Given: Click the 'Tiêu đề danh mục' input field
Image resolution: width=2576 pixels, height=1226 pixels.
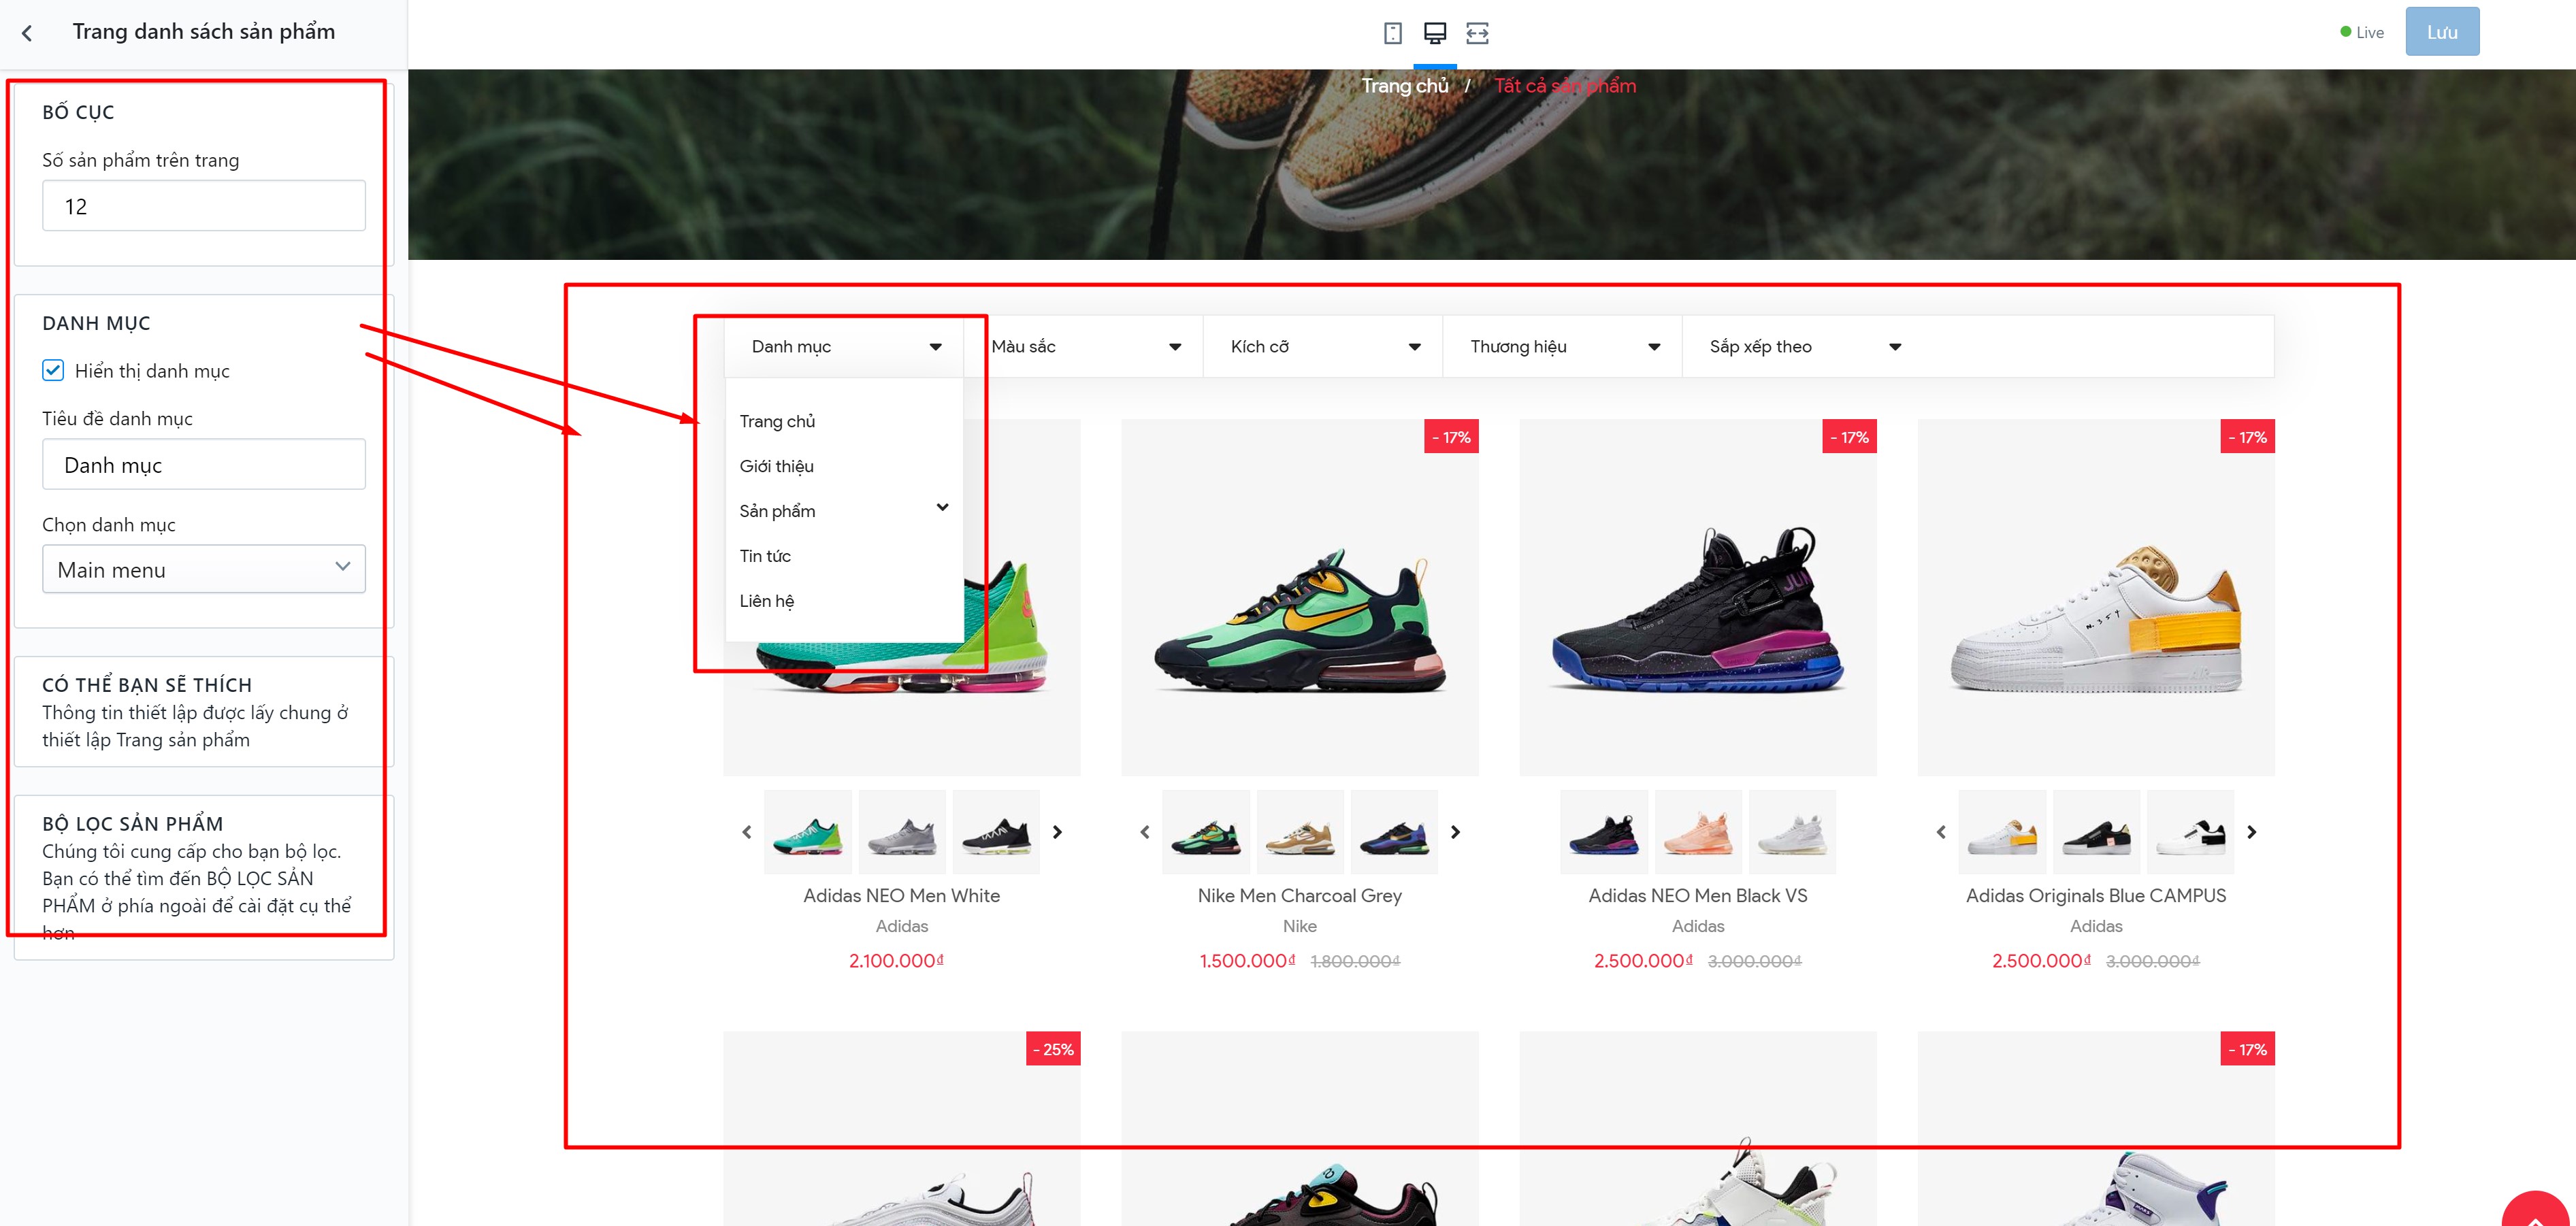Looking at the screenshot, I should click(x=204, y=465).
